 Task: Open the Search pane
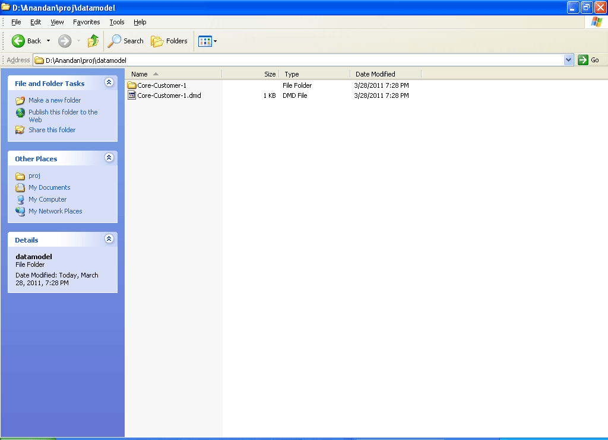click(125, 41)
